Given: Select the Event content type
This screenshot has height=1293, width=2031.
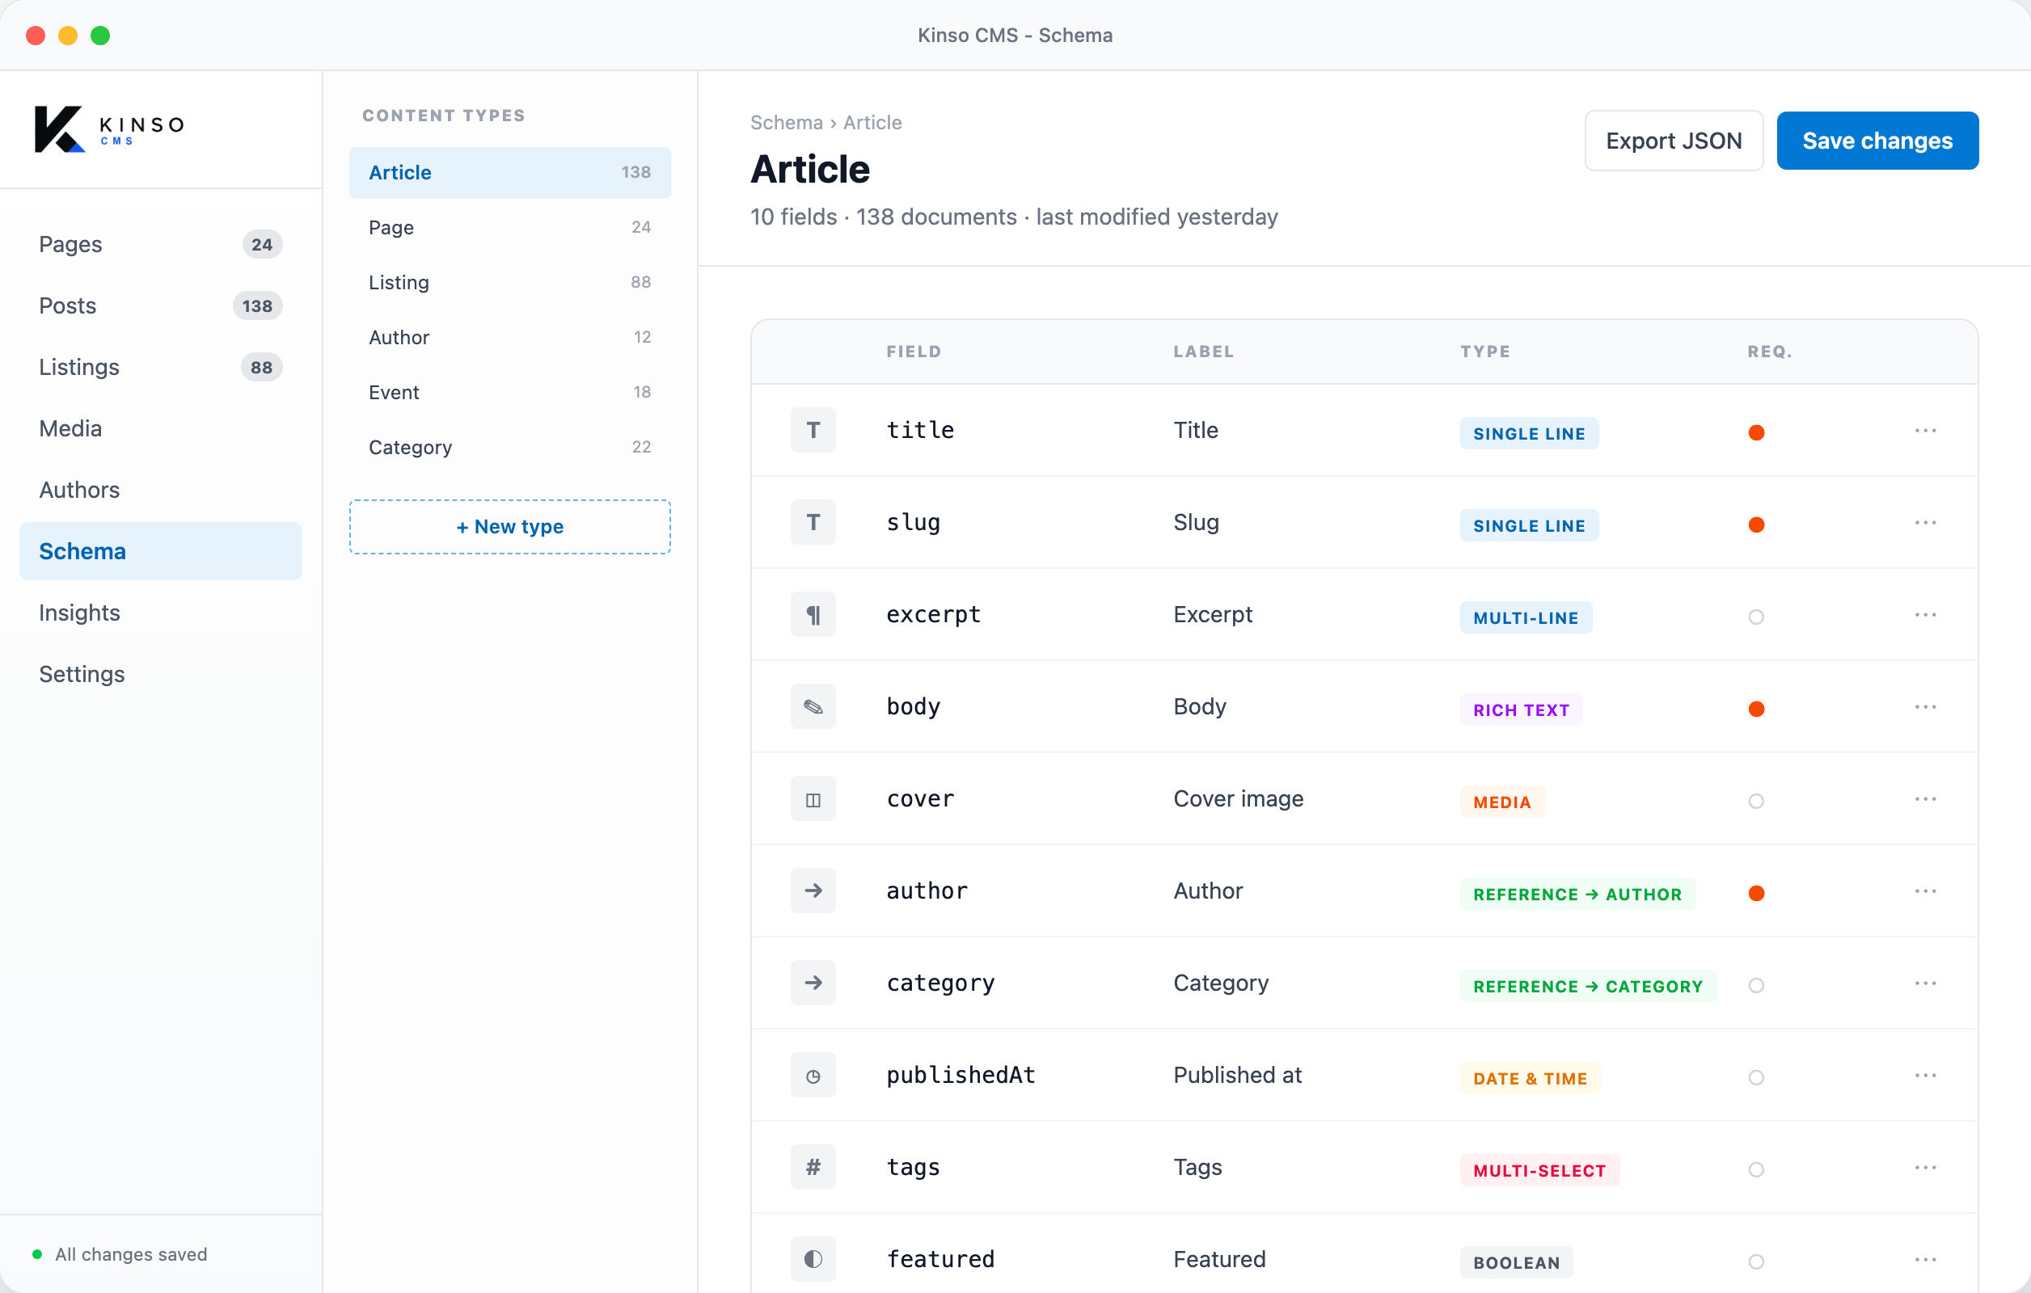Looking at the screenshot, I should (509, 393).
